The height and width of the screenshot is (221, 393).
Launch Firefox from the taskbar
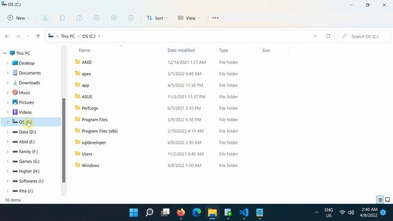point(181,212)
